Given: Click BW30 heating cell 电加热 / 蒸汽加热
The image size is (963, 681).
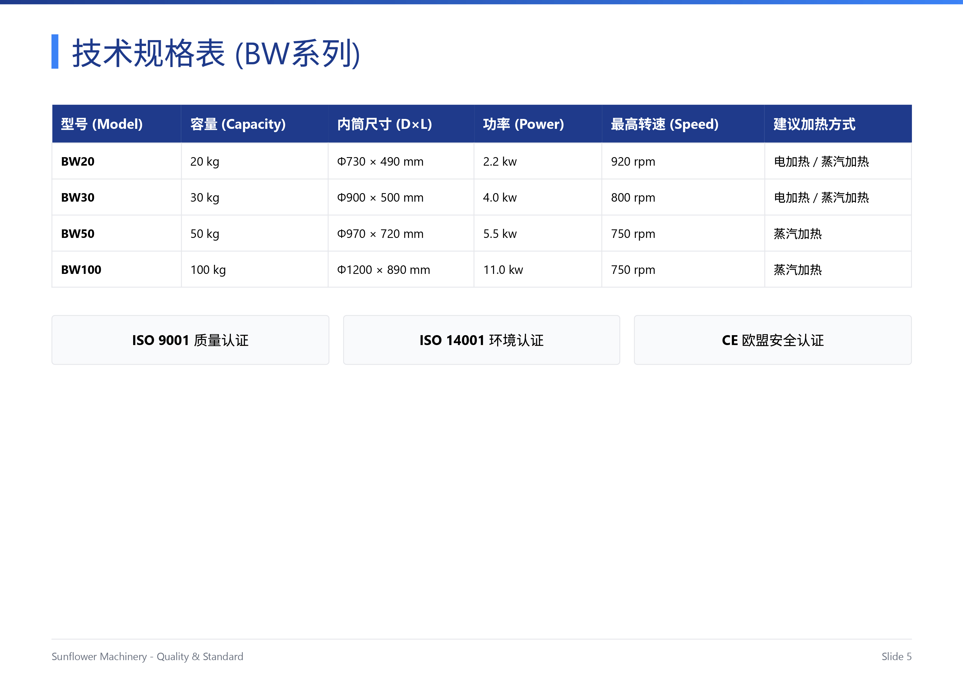Looking at the screenshot, I should (838, 197).
